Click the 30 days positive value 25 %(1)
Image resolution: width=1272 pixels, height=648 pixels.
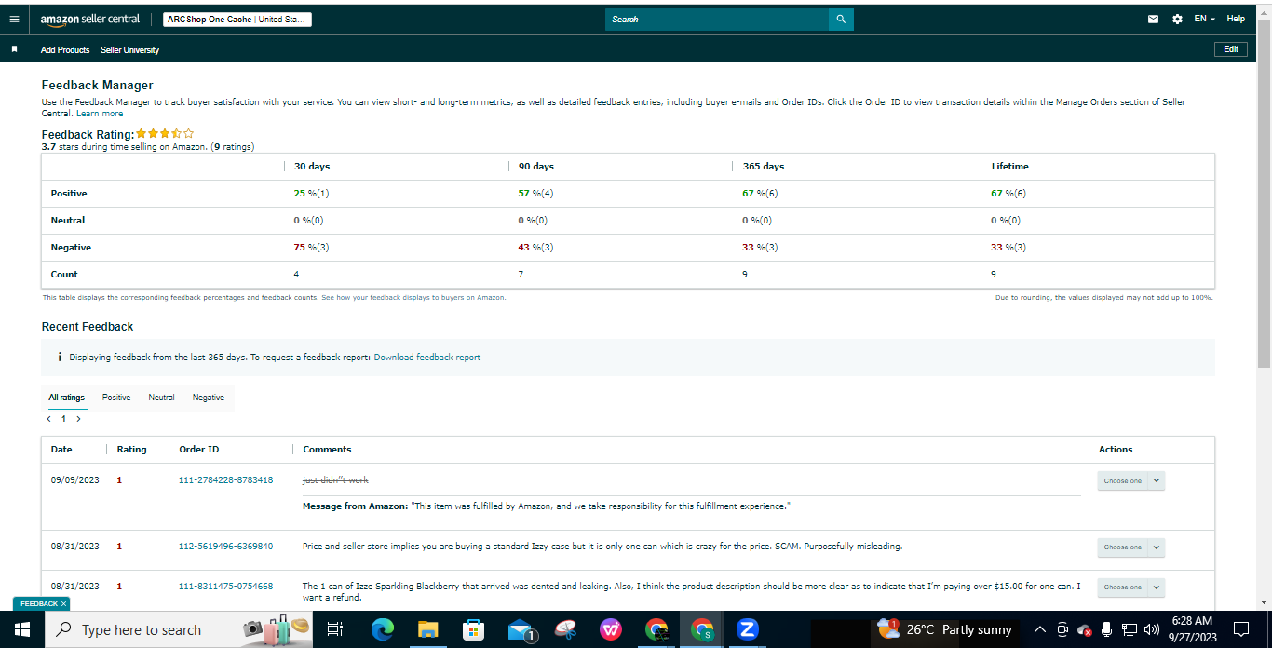(x=312, y=194)
